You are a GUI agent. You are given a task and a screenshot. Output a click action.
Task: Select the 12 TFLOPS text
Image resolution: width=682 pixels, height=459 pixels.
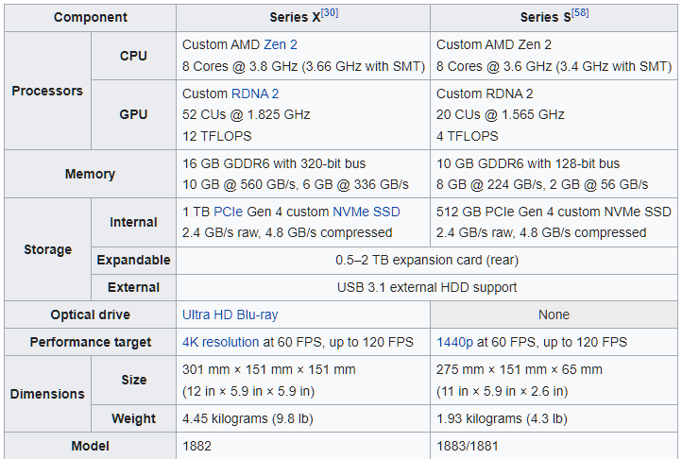click(x=216, y=137)
